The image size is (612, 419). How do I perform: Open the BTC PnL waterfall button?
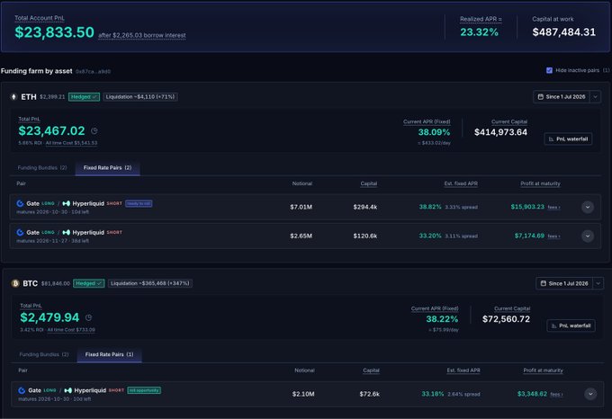click(571, 325)
